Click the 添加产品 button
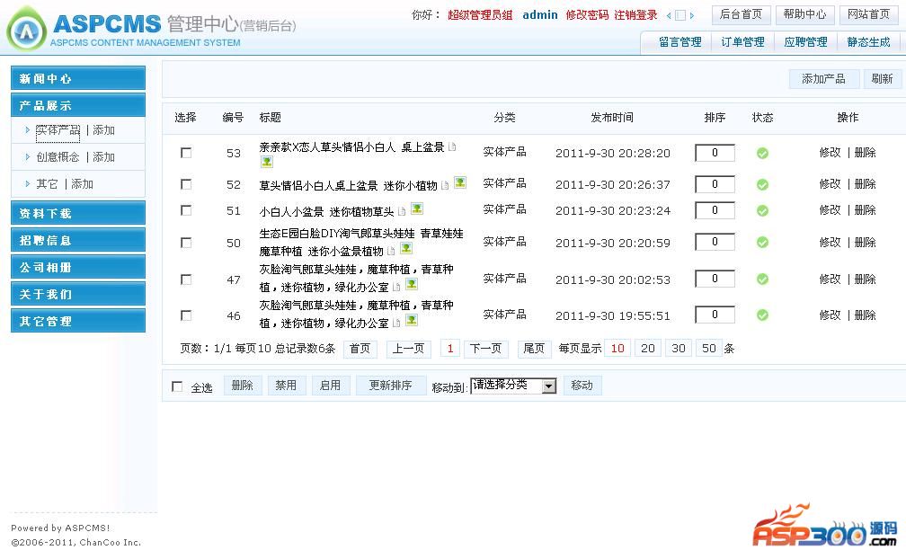Image resolution: width=906 pixels, height=550 pixels. click(823, 79)
